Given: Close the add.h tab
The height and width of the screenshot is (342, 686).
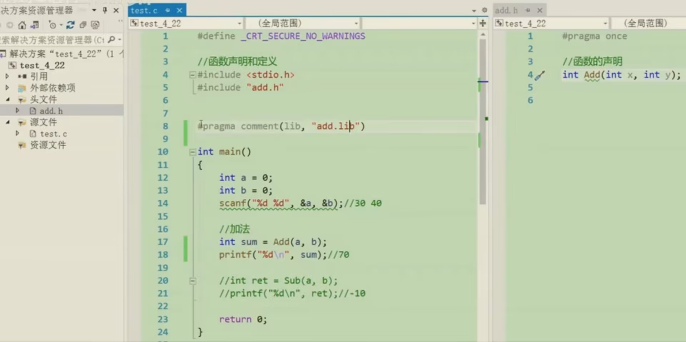Looking at the screenshot, I should [540, 10].
